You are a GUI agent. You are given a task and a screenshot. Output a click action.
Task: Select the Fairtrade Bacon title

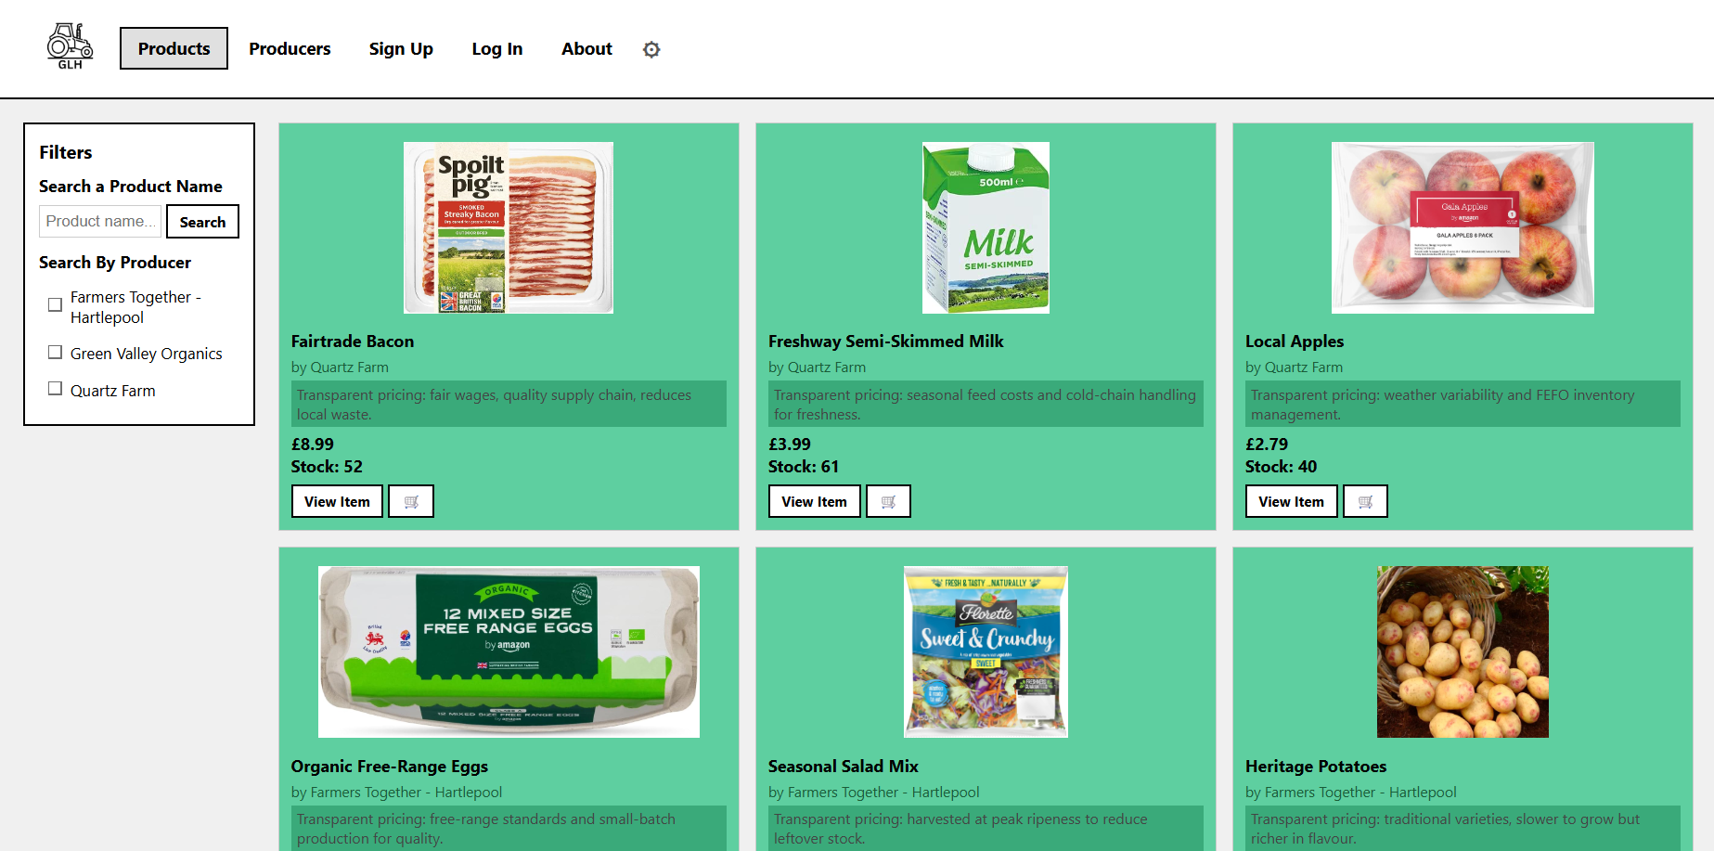[353, 342]
